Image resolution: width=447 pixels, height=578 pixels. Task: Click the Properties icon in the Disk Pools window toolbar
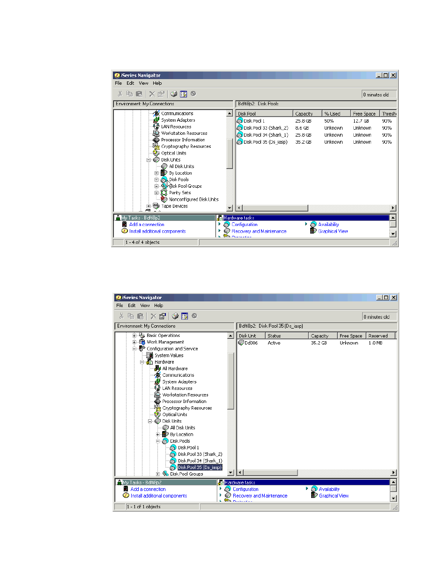pyautogui.click(x=161, y=94)
